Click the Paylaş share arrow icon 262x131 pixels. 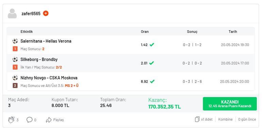49,120
